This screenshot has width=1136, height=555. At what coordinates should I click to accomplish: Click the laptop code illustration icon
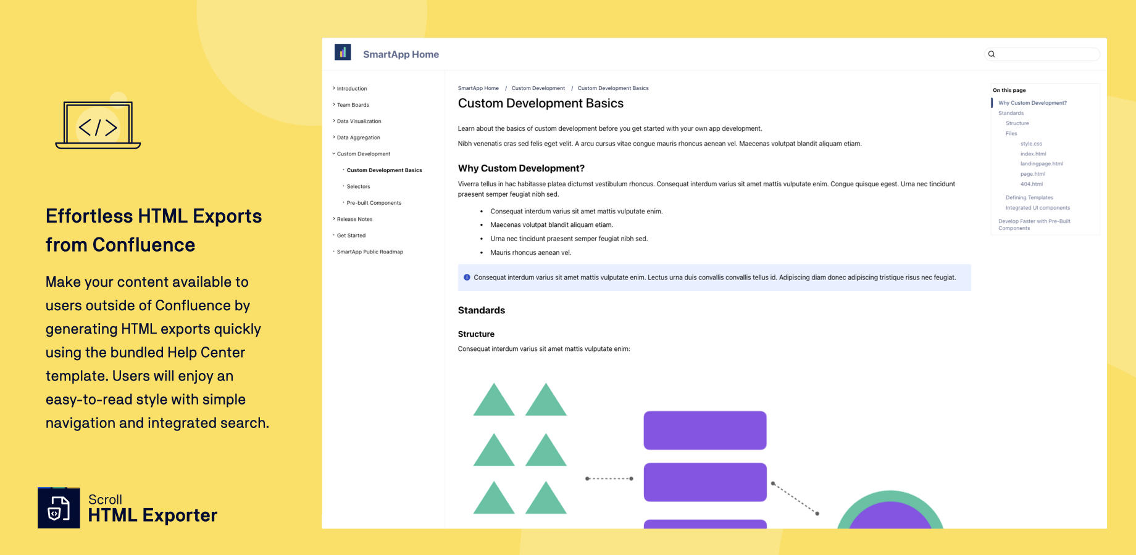point(99,126)
